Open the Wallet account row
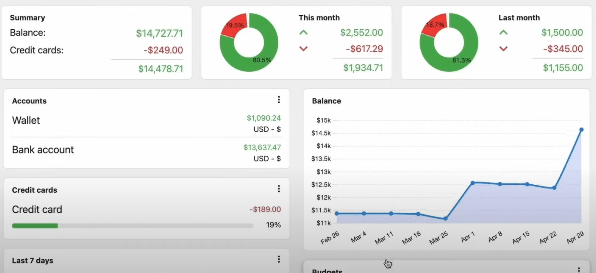 click(x=146, y=123)
